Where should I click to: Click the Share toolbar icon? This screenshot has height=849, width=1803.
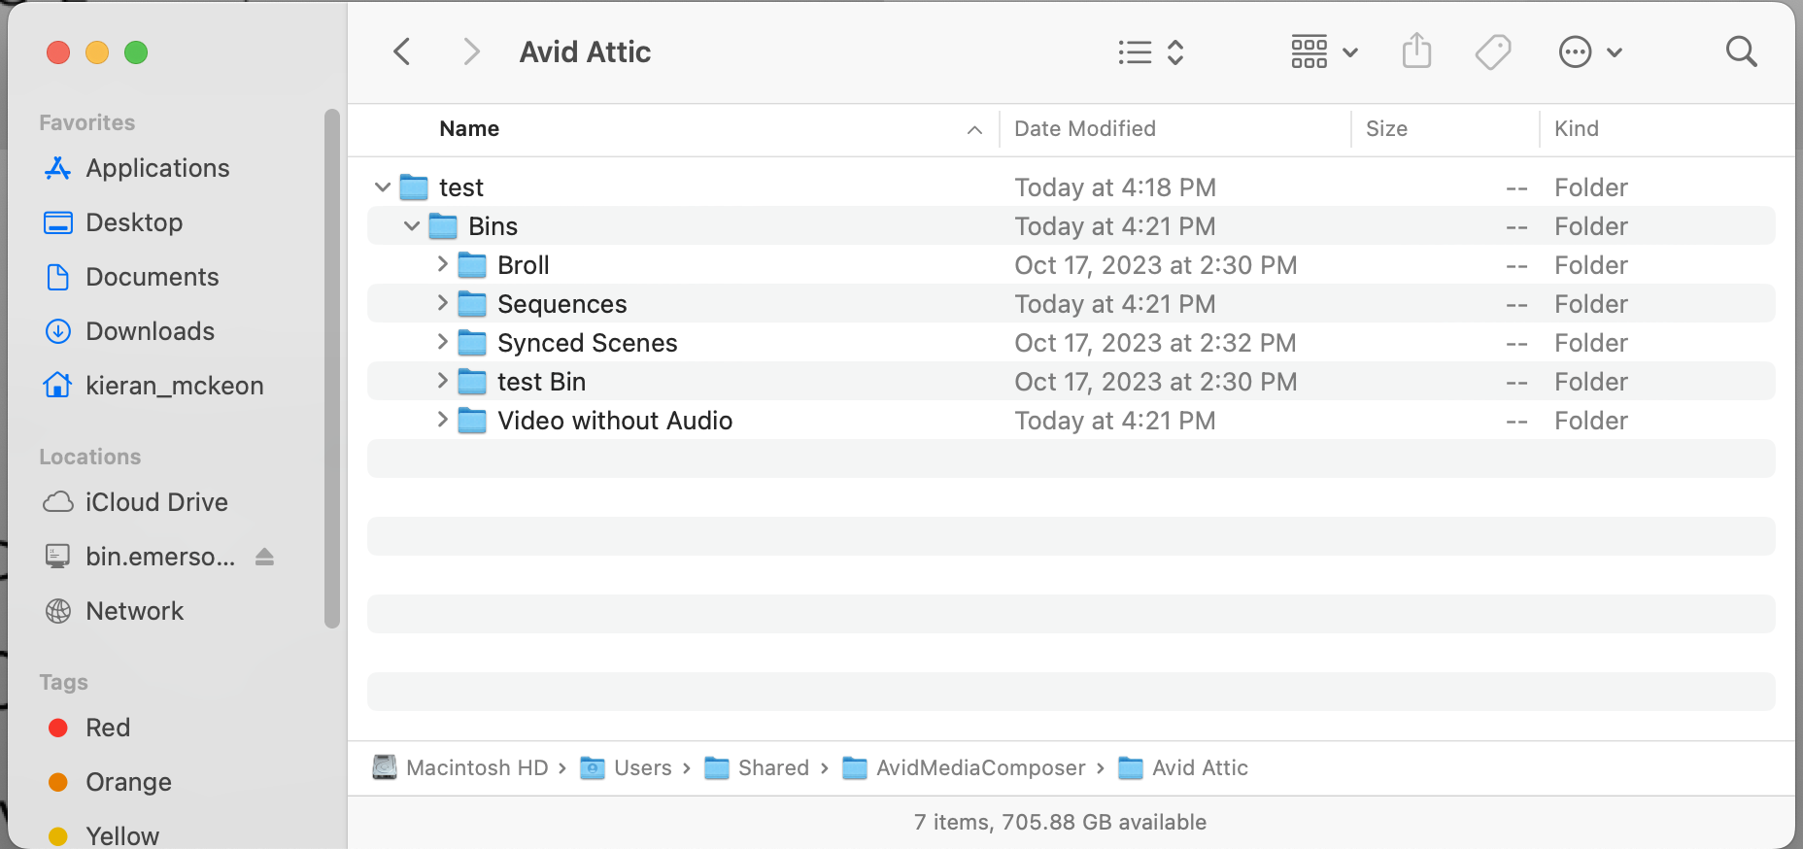tap(1417, 51)
